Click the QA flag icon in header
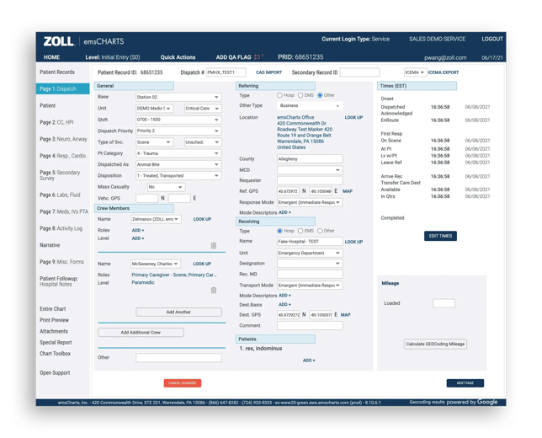This screenshot has width=542, height=438. pos(258,57)
